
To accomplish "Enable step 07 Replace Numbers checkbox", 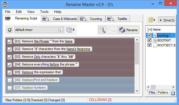I will [10, 88].
